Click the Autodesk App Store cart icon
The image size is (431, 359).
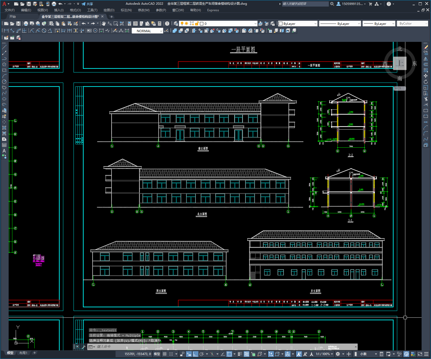pos(370,4)
